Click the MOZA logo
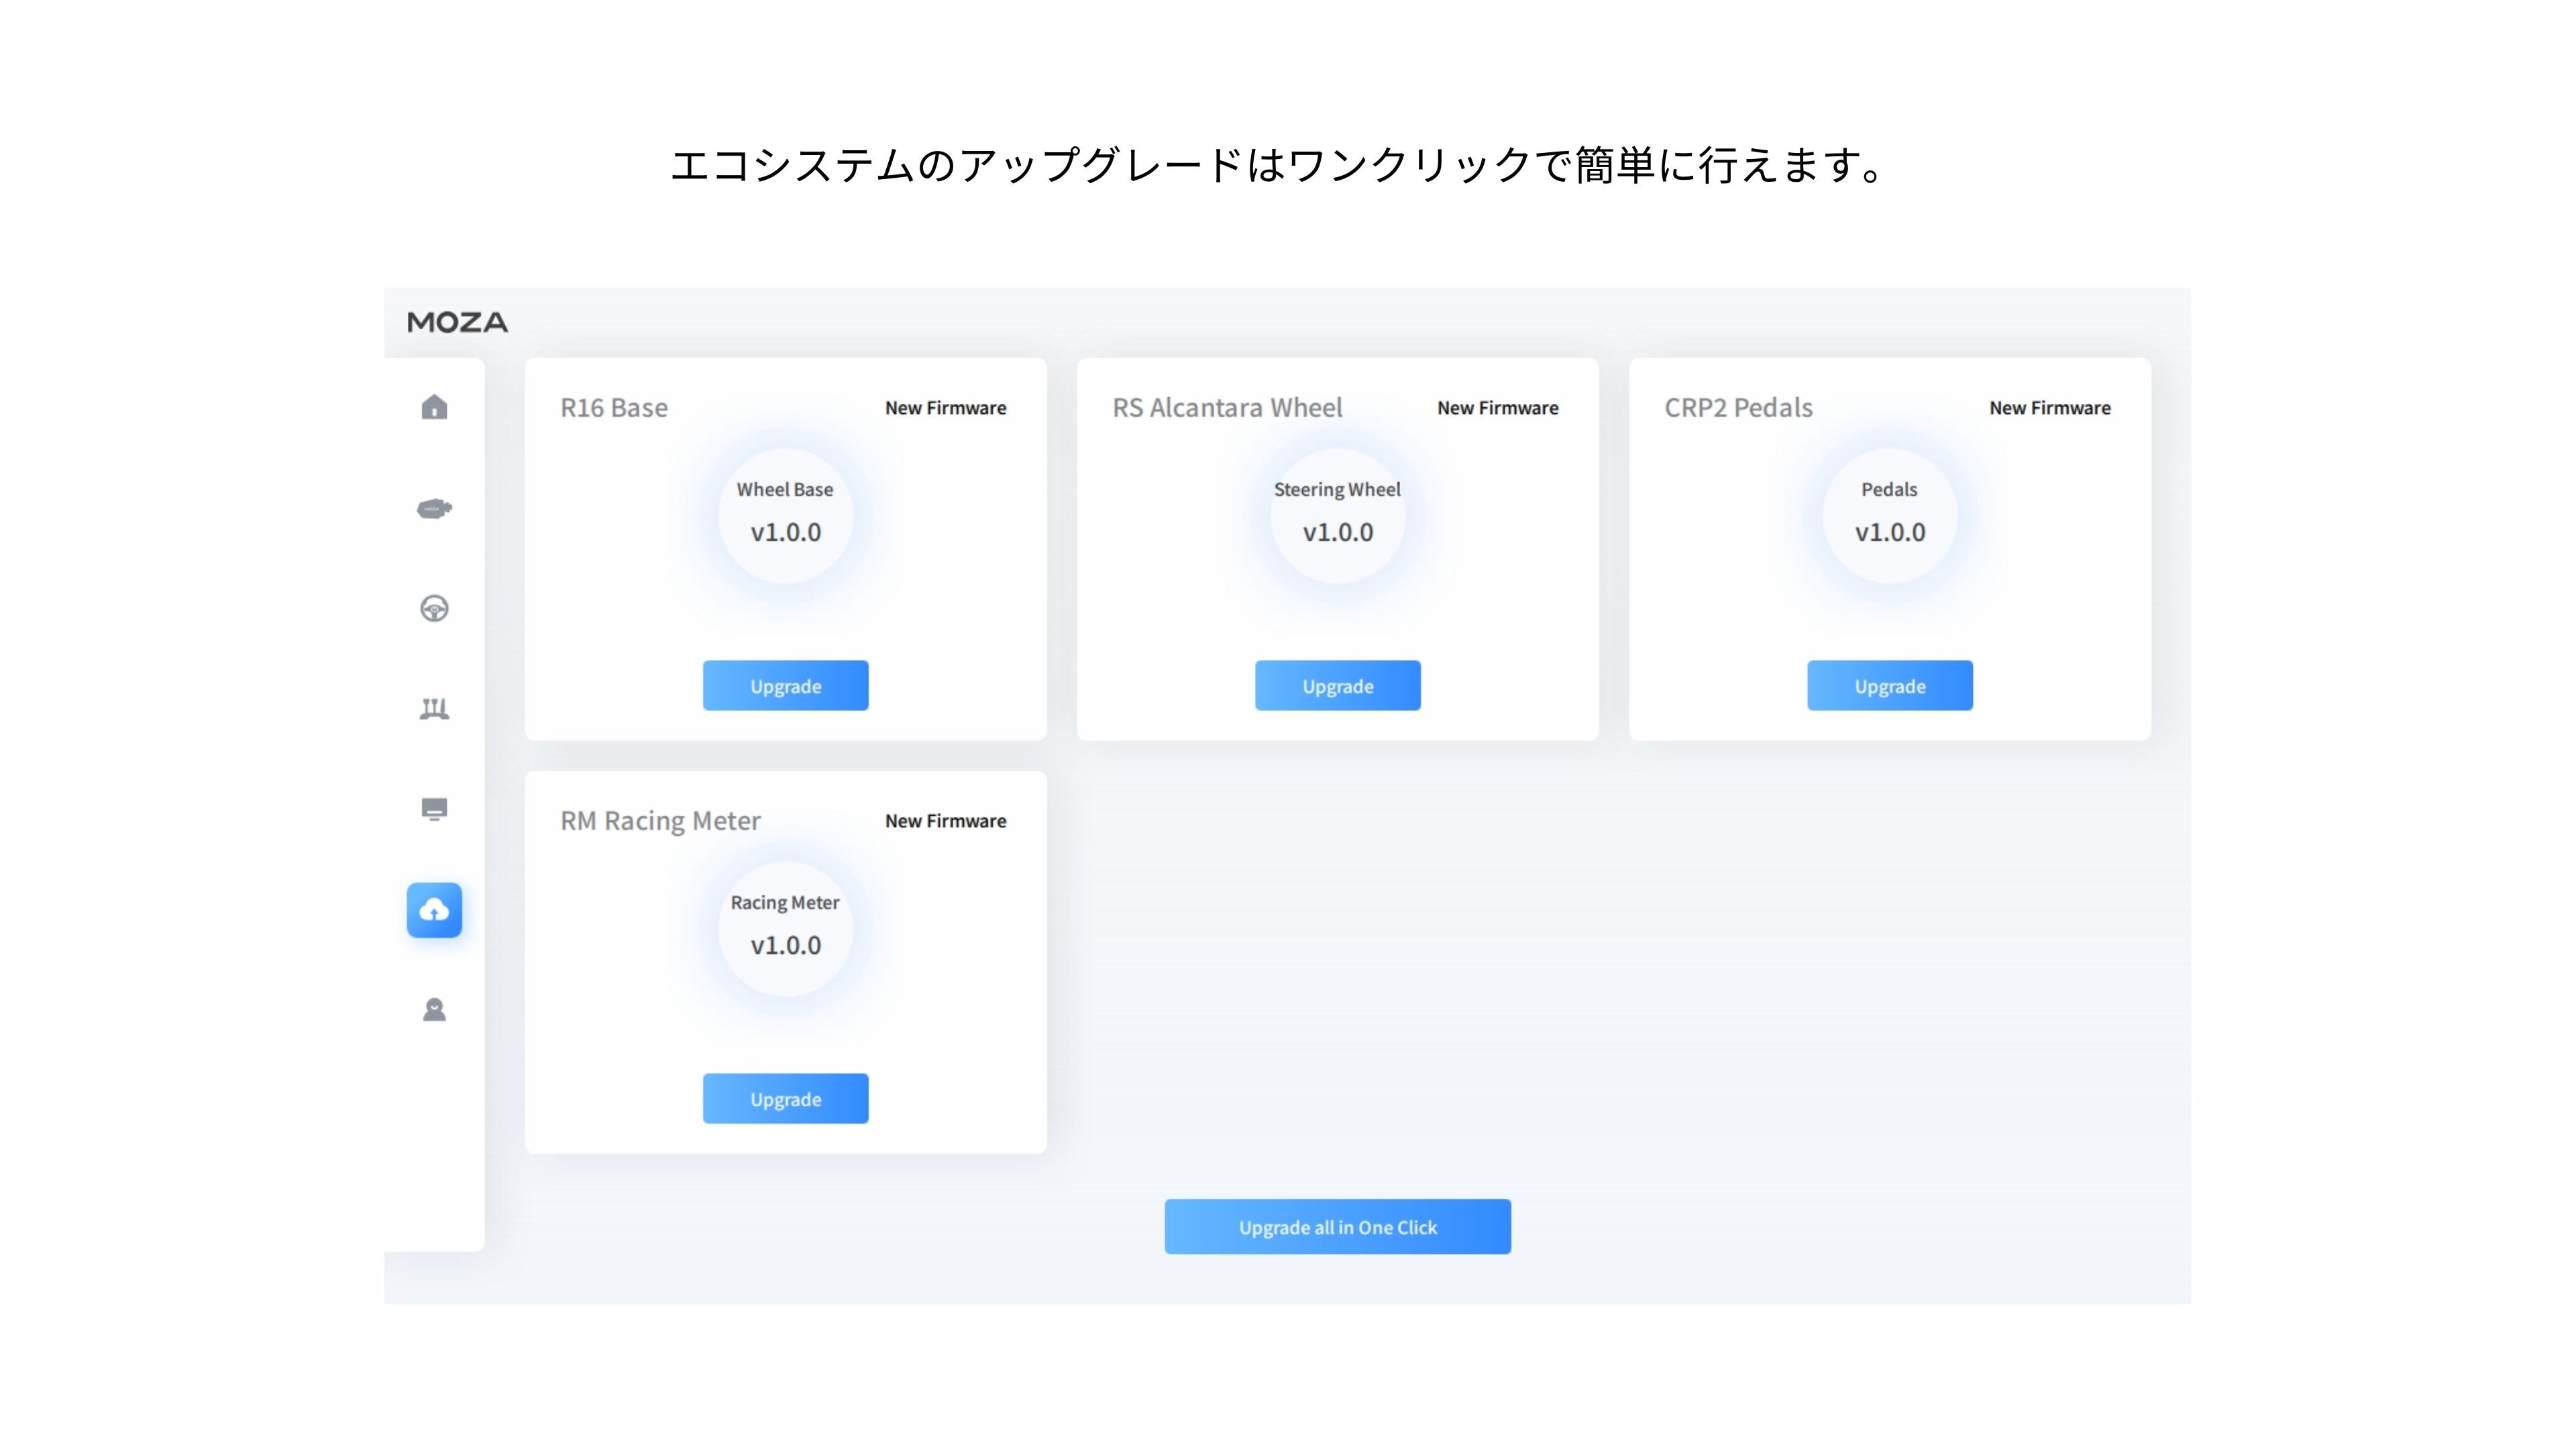Viewport: 2576px width, 1449px height. pos(457,322)
